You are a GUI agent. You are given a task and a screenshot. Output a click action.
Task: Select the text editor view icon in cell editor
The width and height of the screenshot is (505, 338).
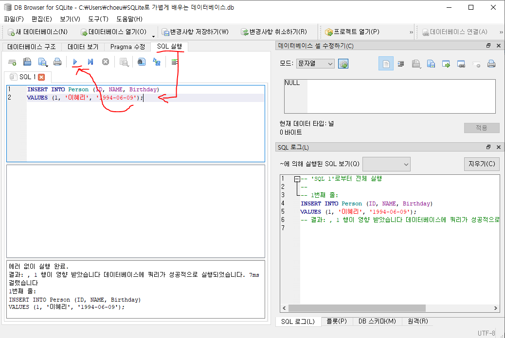pos(386,64)
